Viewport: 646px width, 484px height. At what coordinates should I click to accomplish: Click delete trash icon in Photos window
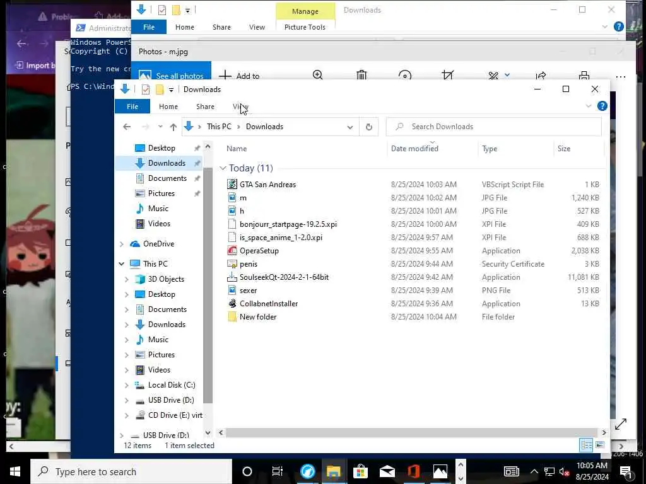361,76
